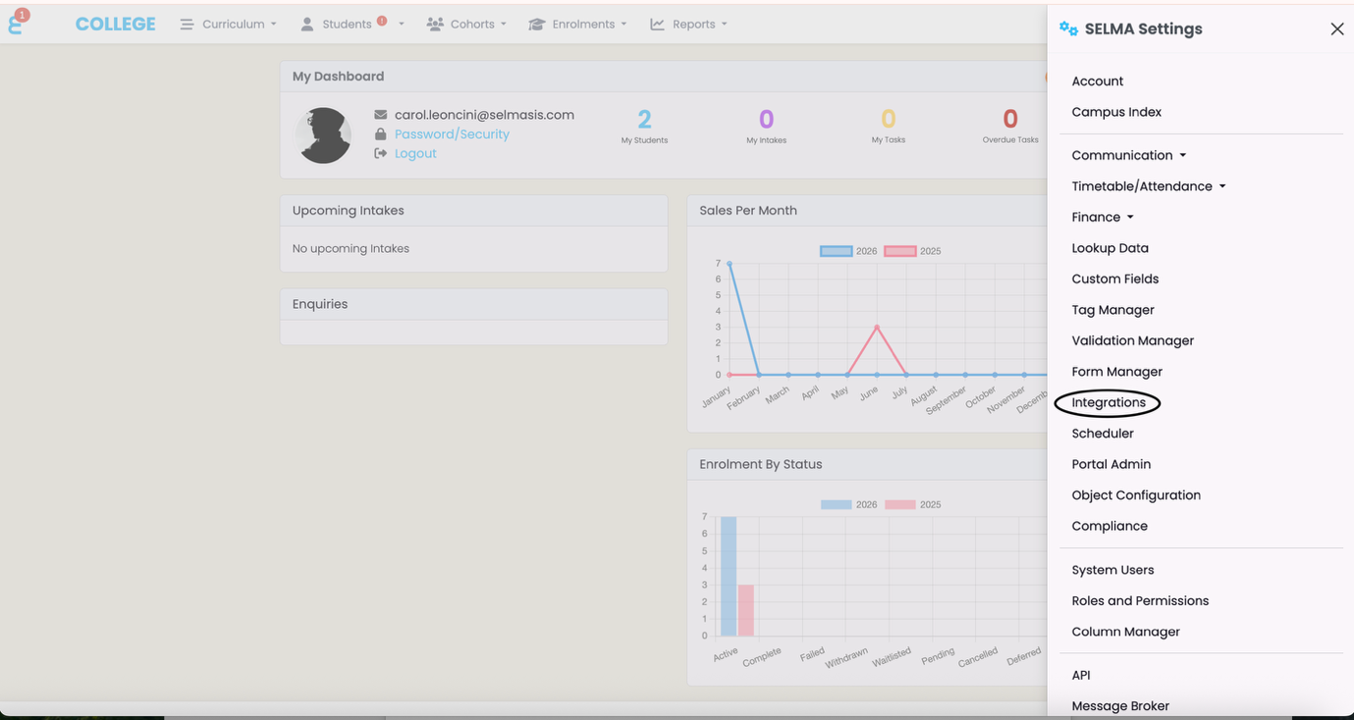
Task: Expand the Enrolments menu
Action: coord(577,25)
